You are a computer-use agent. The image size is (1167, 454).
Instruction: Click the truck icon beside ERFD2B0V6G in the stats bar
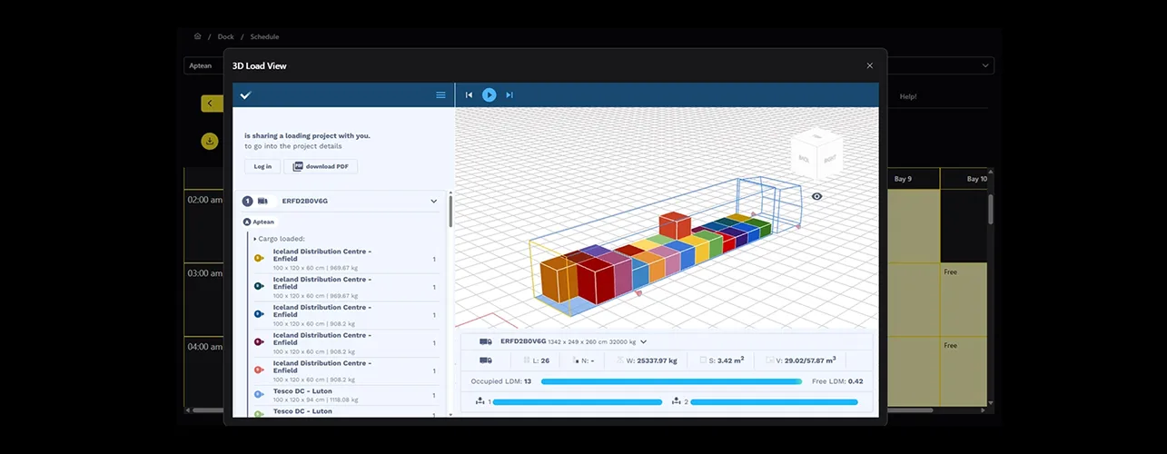(485, 341)
